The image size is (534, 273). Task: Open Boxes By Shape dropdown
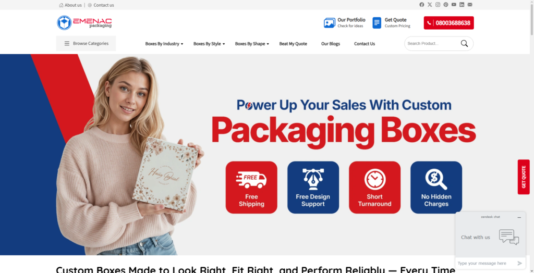click(252, 44)
